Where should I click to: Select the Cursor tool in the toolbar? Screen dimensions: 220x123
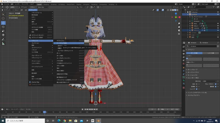pos(3,18)
